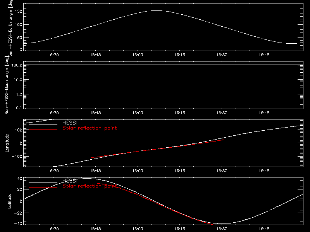Click 15:30 under the Earth angle plot
This screenshot has height=232, width=310.
point(53,55)
